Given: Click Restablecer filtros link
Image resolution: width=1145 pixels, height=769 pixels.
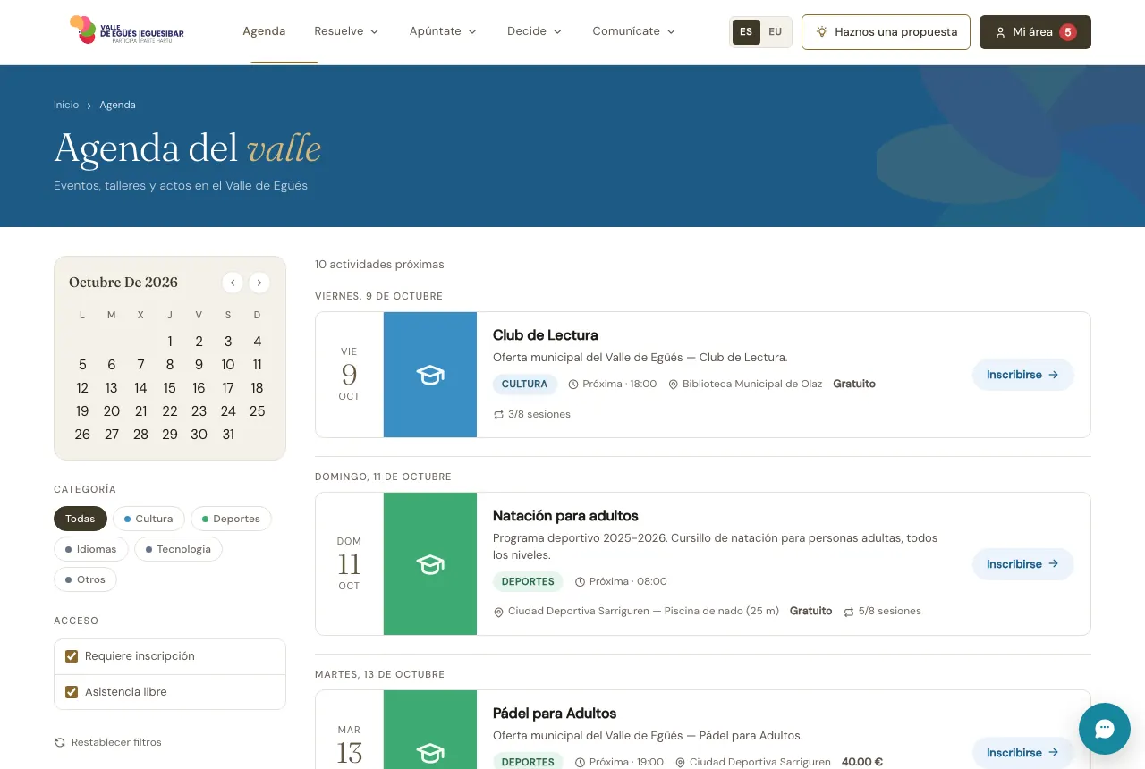Looking at the screenshot, I should click(x=108, y=742).
